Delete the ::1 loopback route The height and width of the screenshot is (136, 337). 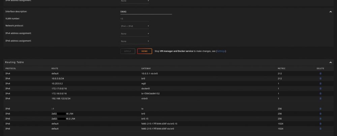320,109
